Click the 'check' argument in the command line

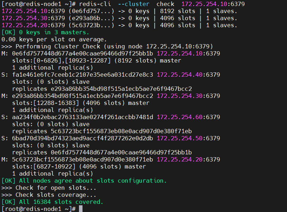click(x=165, y=4)
